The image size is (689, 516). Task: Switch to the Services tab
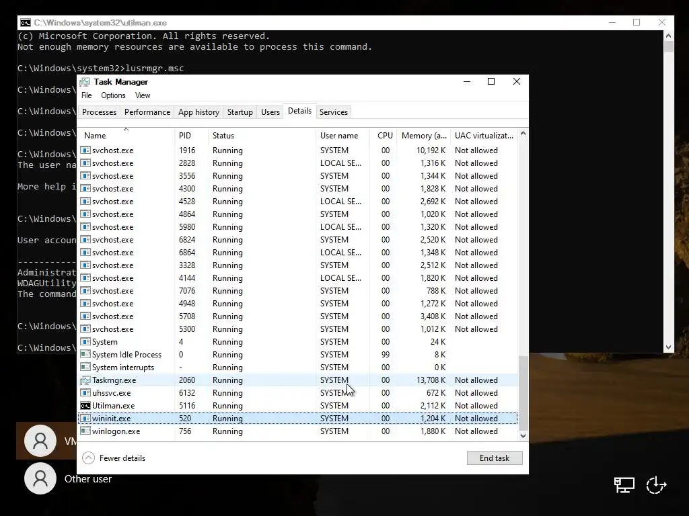click(x=334, y=112)
